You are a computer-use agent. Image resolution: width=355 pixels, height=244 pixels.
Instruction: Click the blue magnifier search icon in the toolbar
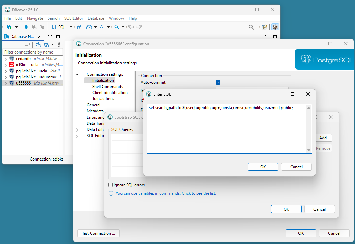tap(117, 27)
